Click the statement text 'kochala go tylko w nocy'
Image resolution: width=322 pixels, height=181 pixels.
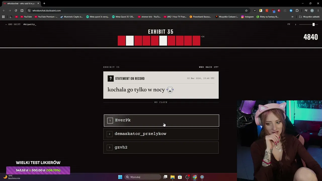[136, 90]
